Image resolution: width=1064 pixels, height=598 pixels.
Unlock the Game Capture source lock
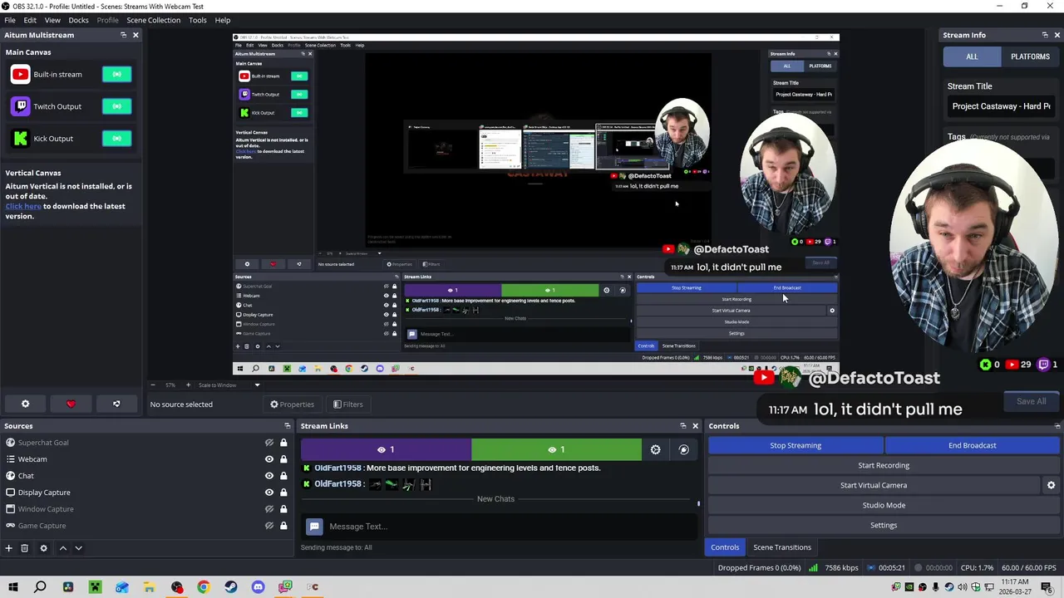283,526
